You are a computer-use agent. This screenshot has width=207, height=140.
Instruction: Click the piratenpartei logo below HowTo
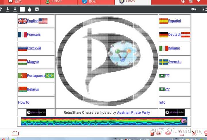(x=36, y=112)
